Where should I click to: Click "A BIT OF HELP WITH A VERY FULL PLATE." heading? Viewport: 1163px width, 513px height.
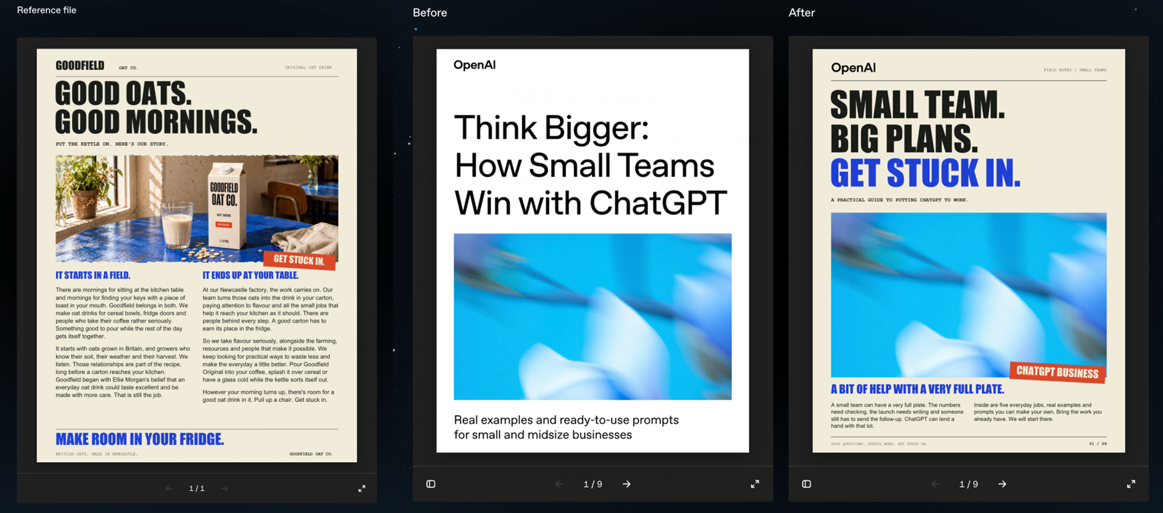918,389
